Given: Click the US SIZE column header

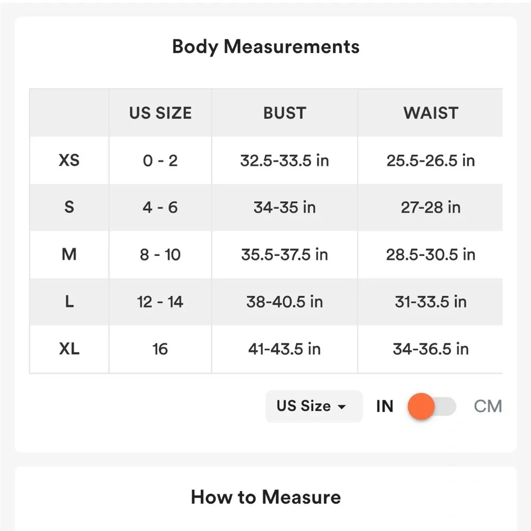Looking at the screenshot, I should (160, 113).
